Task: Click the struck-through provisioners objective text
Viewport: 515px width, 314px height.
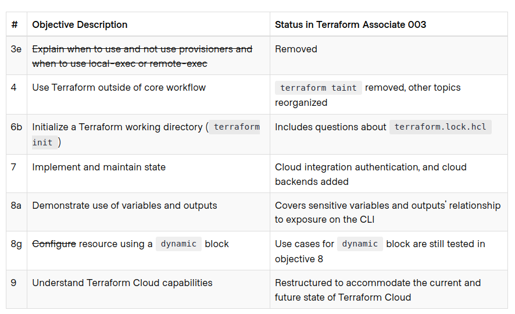Action: pos(142,56)
